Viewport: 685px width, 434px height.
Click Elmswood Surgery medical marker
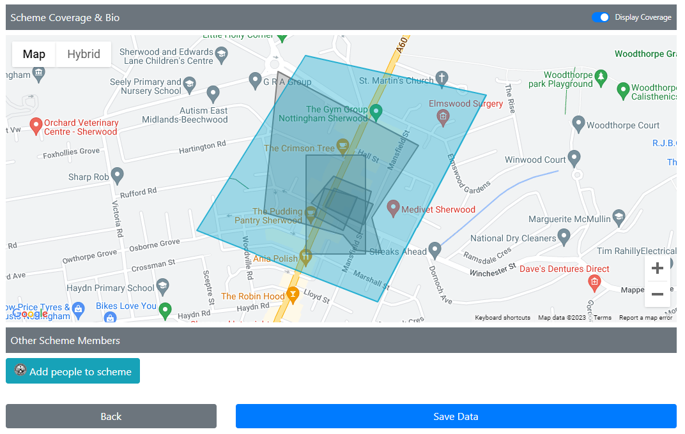pos(443,117)
